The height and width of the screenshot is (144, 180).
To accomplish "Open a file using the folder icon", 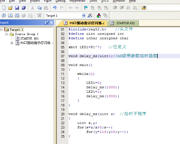I will 10,8.
